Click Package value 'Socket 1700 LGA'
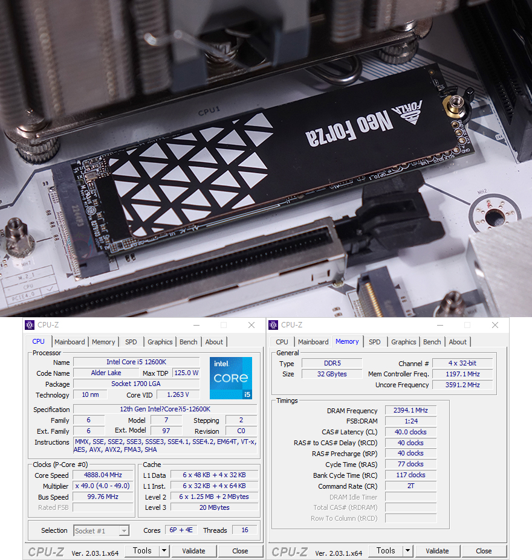This screenshot has width=532, height=560. click(136, 384)
